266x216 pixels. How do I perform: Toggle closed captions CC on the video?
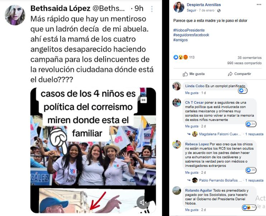point(143,100)
